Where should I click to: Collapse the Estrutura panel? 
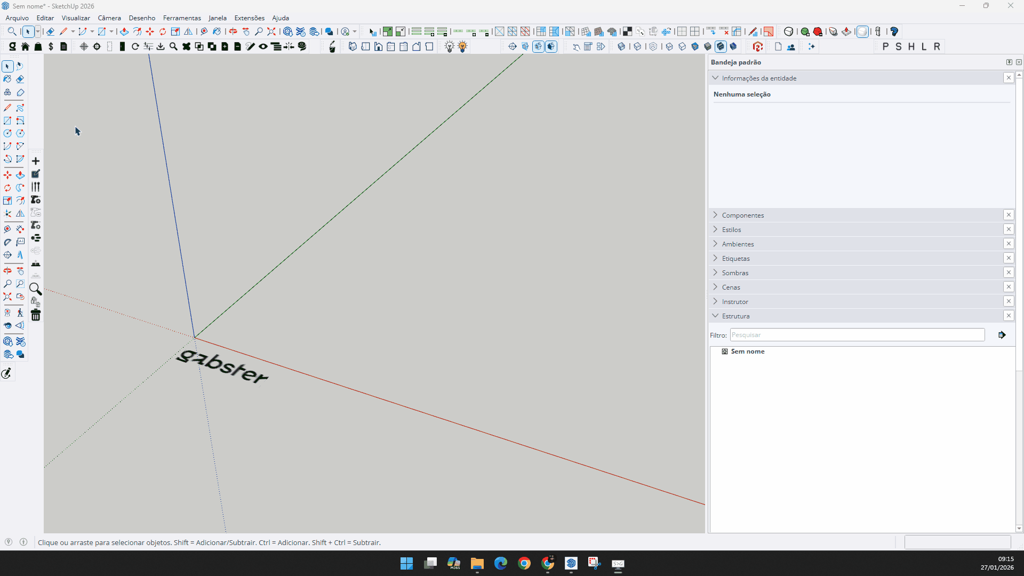(735, 316)
